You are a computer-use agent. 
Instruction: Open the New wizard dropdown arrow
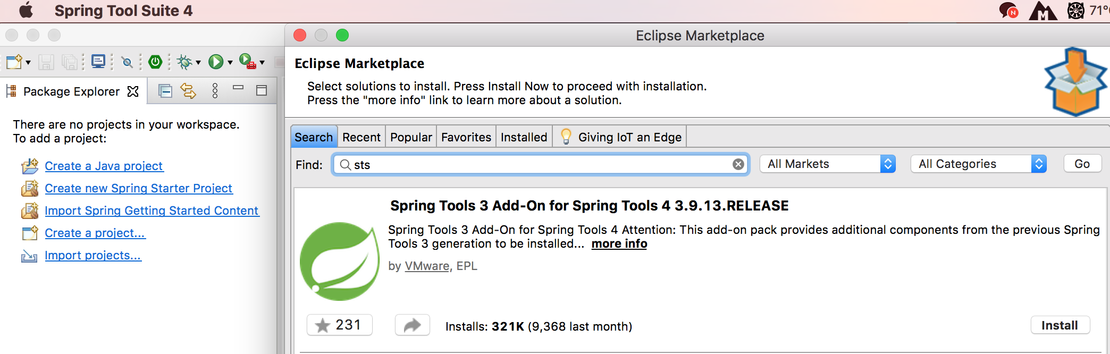(28, 63)
